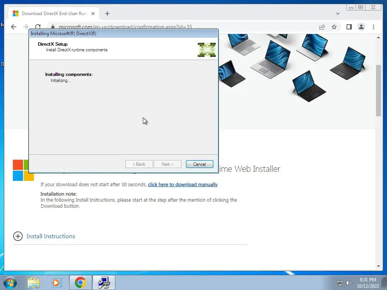387x290 pixels.
Task: Close the Download DirectX End-User tab
Action: 93,14
